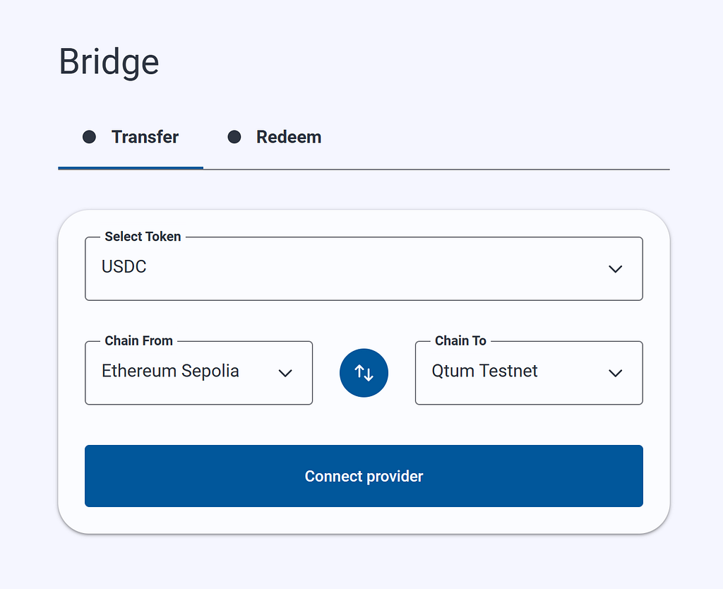Click the dot icon beside Transfer
723x589 pixels.
coord(89,137)
